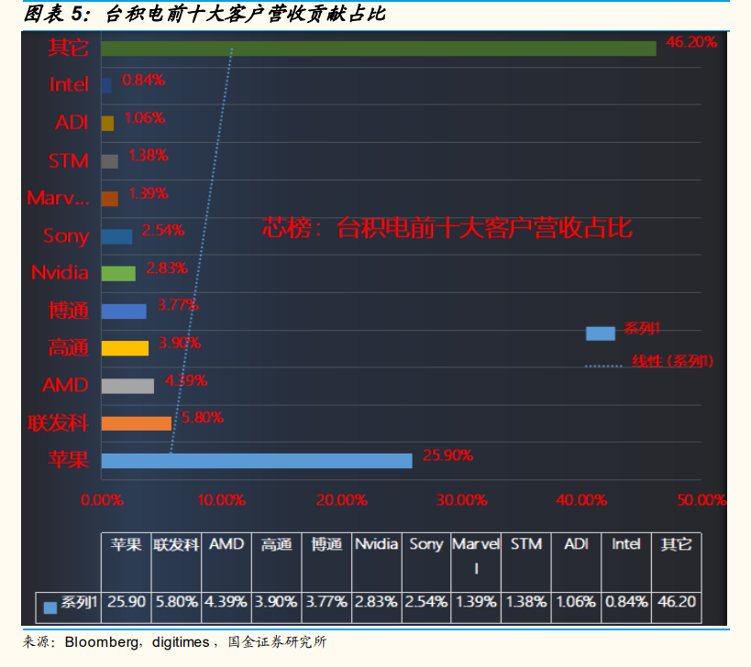The height and width of the screenshot is (667, 751).
Task: Select the 苹果 category label on the vertical axis
Action: tap(68, 460)
